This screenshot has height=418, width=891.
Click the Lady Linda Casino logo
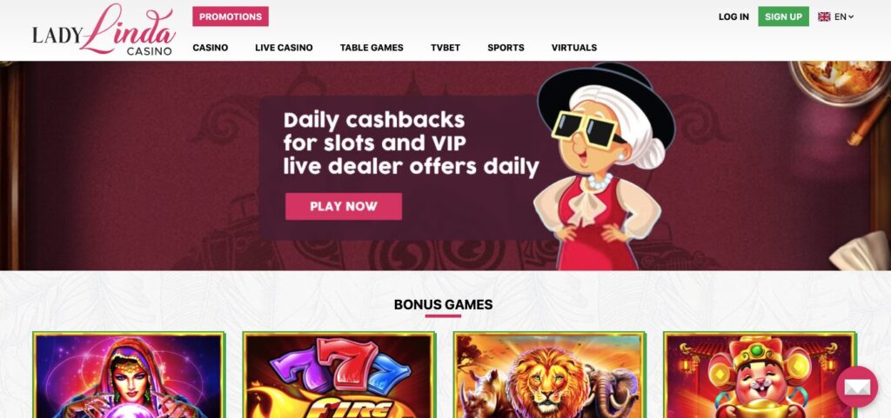point(104,30)
